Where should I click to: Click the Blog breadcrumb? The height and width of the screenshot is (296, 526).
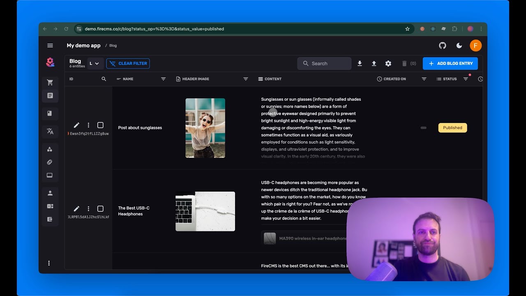[x=113, y=46]
